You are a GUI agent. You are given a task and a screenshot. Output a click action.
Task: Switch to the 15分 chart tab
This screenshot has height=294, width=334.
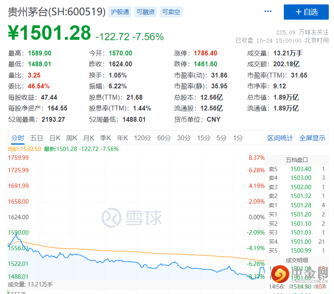click(204, 138)
